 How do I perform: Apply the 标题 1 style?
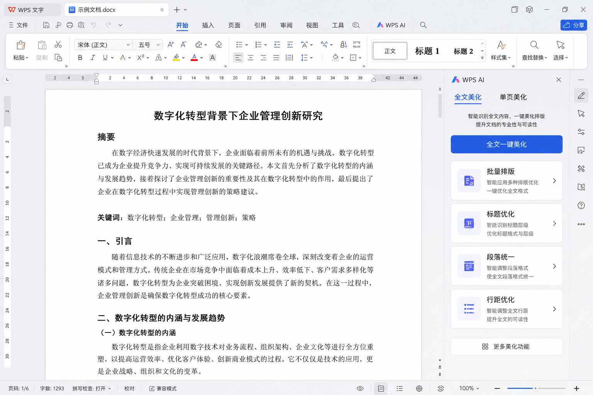427,51
